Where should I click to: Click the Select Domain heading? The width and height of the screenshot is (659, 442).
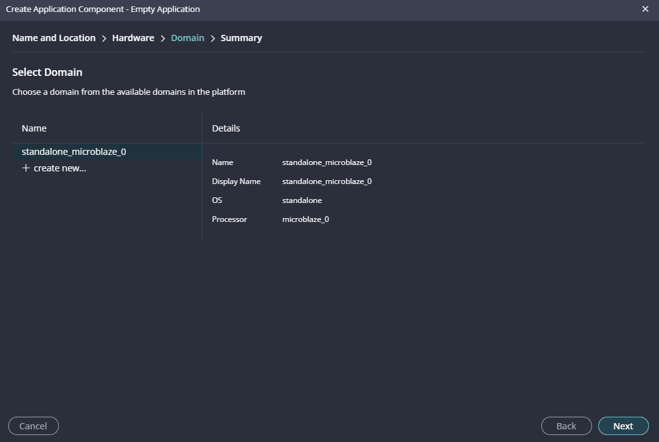pos(47,72)
